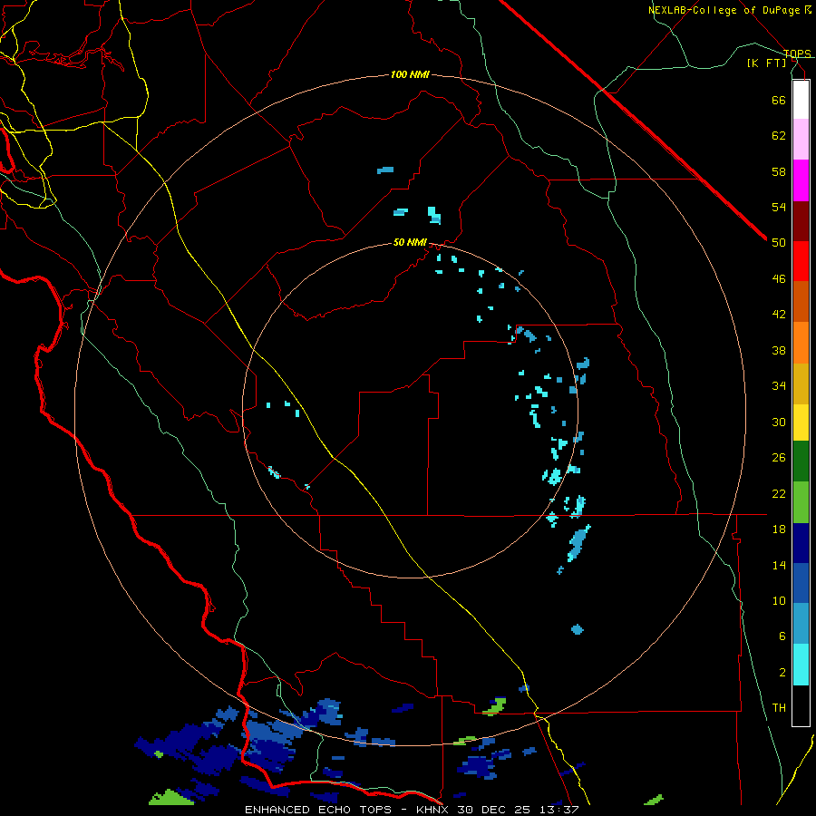Click the magenta legend swatch below 58

[801, 180]
